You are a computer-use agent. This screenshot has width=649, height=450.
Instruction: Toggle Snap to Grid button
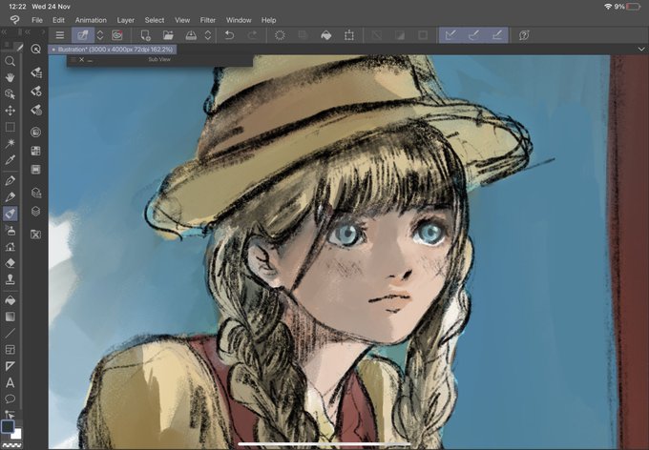pyautogui.click(x=497, y=35)
